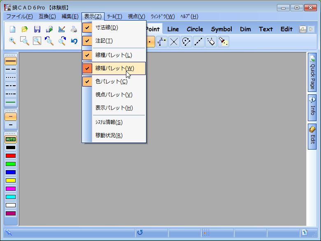Open the ウィンドウ(W) menu

coord(163,16)
